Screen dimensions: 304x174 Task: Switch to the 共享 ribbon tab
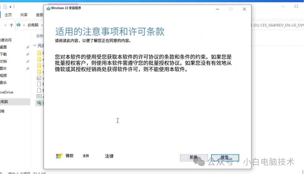[x=24, y=15]
